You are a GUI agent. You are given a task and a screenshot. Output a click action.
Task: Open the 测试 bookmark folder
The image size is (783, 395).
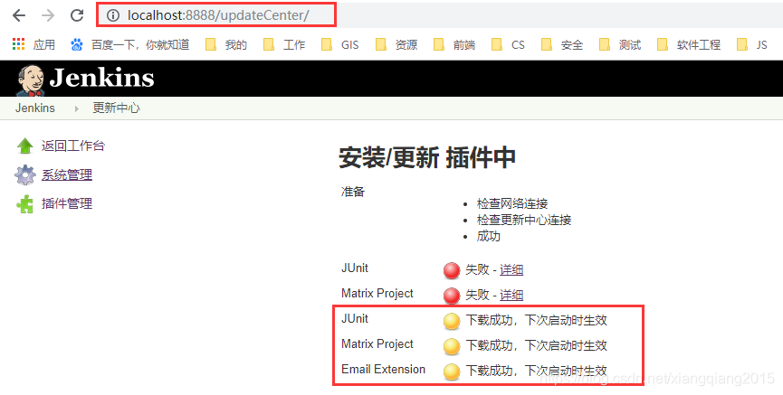click(x=620, y=45)
